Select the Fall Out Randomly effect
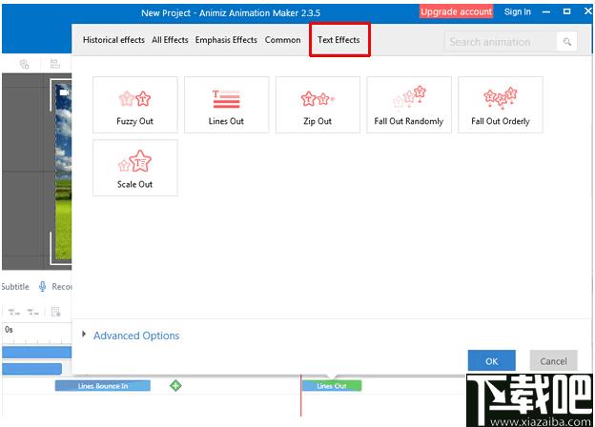This screenshot has height=427, width=595. [x=409, y=105]
